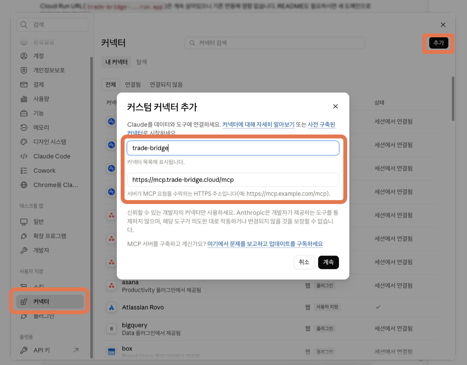Image resolution: width=467 pixels, height=365 pixels.
Task: Click the connectors grid icon
Action: [24, 302]
